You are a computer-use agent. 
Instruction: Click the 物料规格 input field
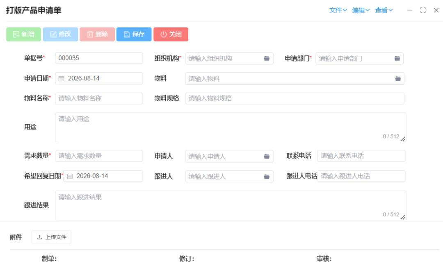click(295, 98)
